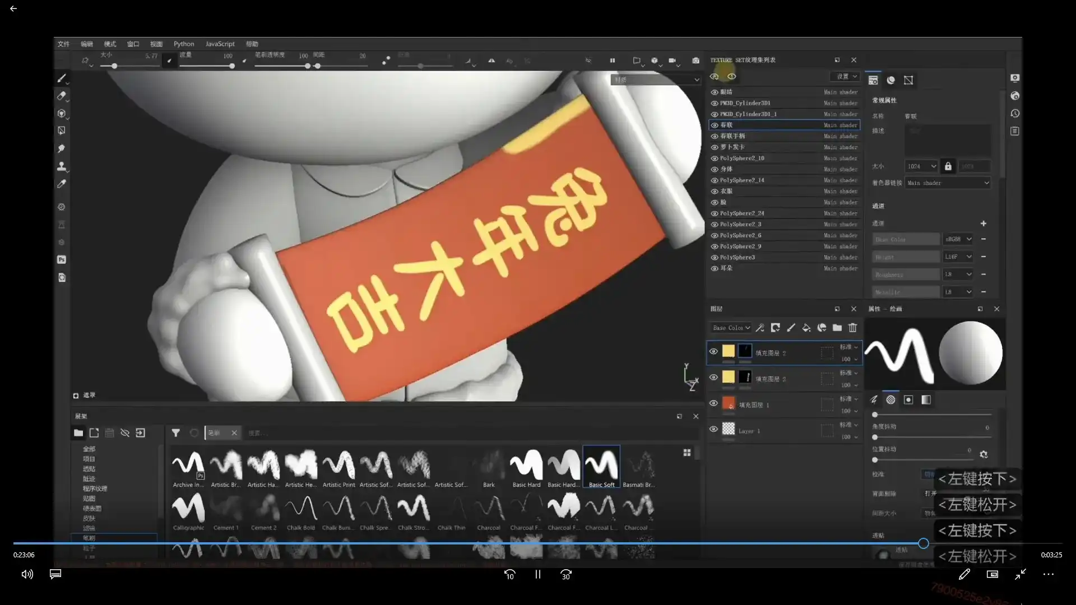
Task: Open the Base Color channel dropdown
Action: (x=731, y=328)
